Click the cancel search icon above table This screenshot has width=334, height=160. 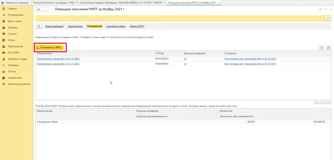tap(328, 47)
